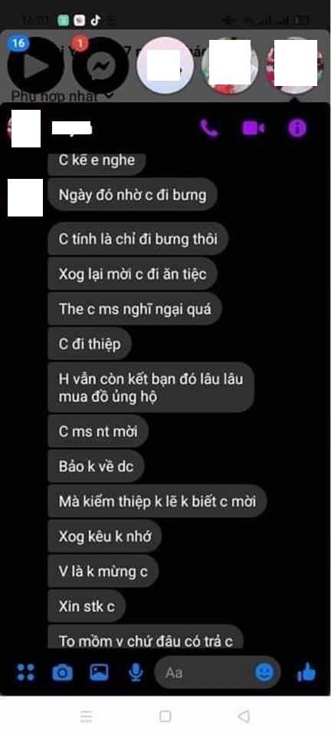Tap the message 'Xin stk c'
Image resolution: width=331 pixels, height=737 pixels.
pyautogui.click(x=87, y=606)
